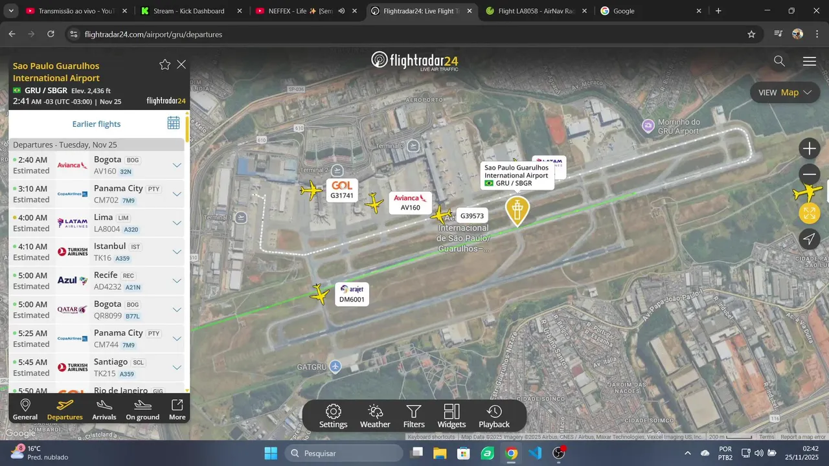Switch to the Google browser tab
The image size is (829, 466).
pos(650,11)
